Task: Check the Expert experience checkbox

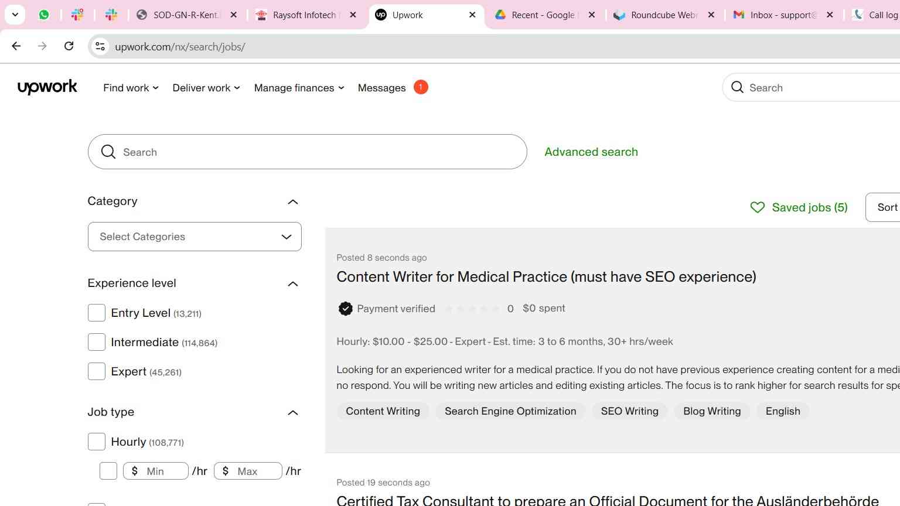Action: point(97,371)
